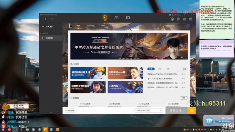Click the TenProtect progress bar
This screenshot has width=235, height=132.
224,121
